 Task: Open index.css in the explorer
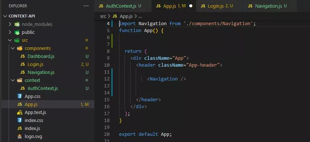pos(34,121)
